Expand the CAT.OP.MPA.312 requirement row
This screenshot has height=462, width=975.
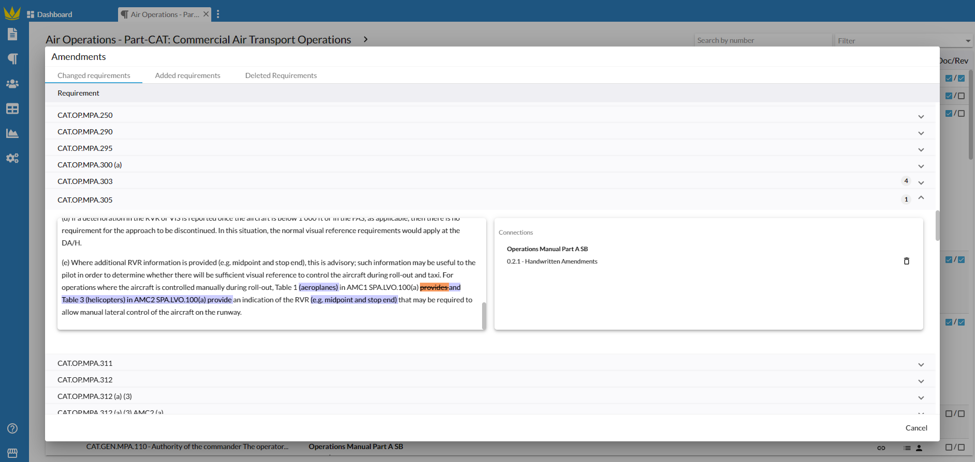click(x=921, y=381)
